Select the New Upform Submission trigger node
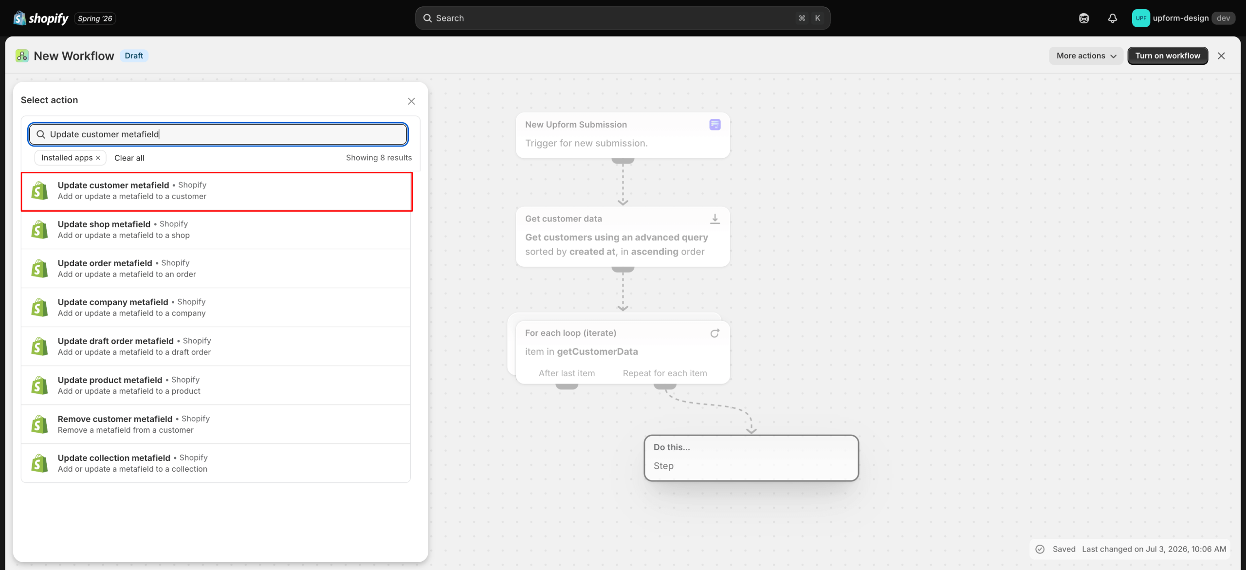The height and width of the screenshot is (570, 1246). (623, 135)
